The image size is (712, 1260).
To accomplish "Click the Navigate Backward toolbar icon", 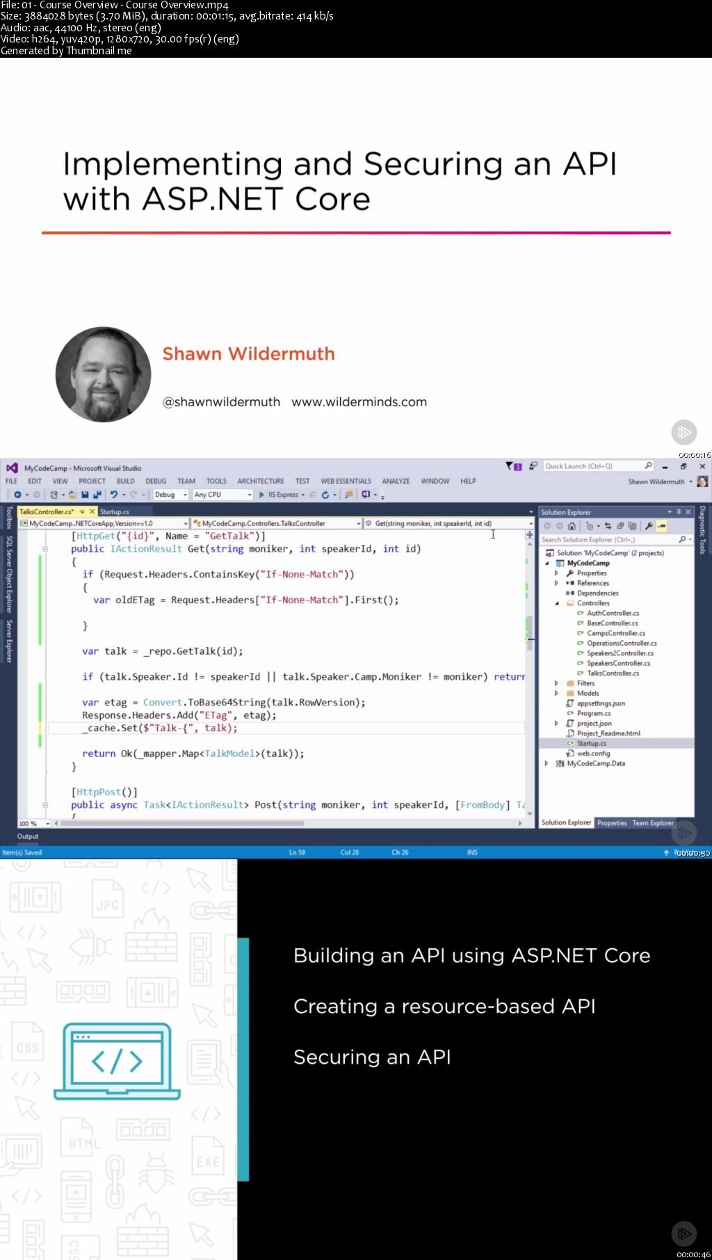I will 17,495.
